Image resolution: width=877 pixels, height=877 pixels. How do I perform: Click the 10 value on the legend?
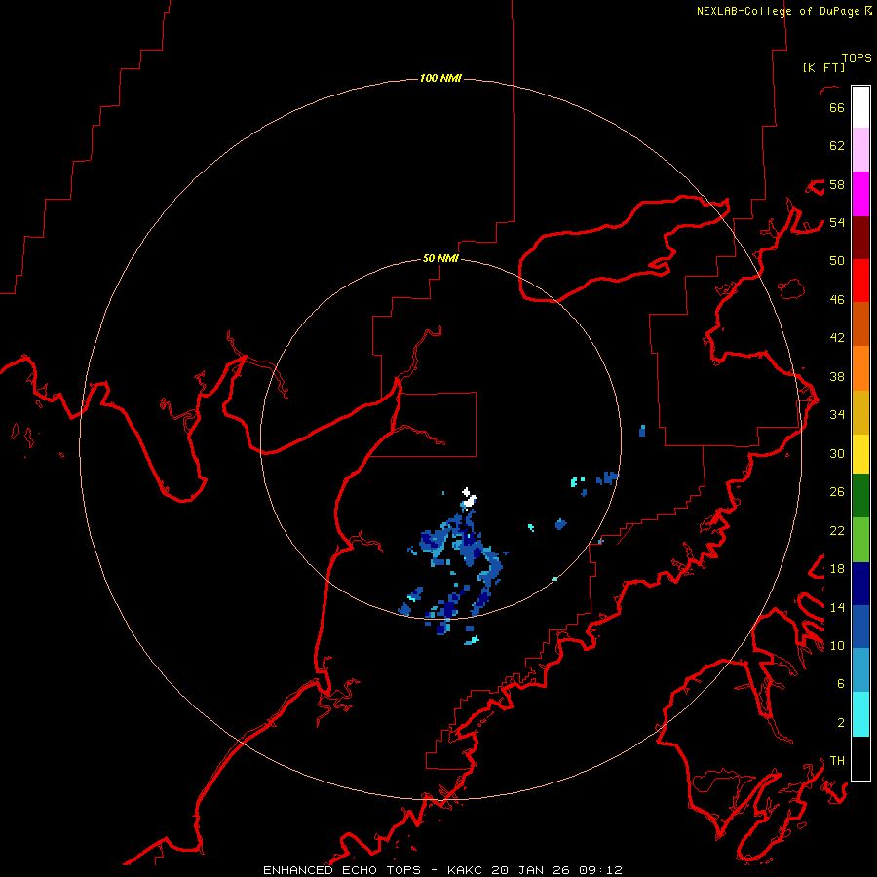point(837,645)
